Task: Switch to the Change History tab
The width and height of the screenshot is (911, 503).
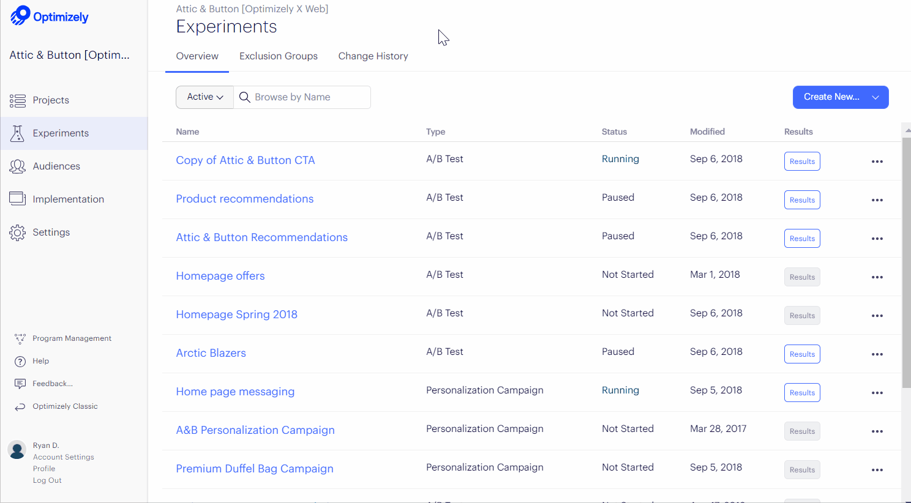Action: (373, 56)
